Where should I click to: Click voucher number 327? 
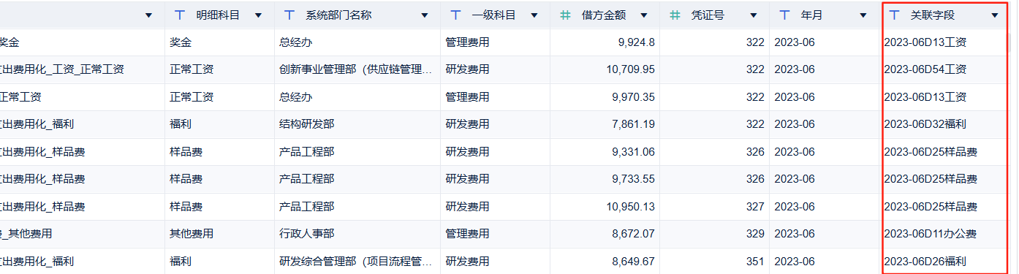pos(755,207)
